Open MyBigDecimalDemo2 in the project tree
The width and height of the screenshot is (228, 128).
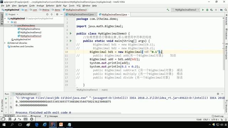pos(31,32)
